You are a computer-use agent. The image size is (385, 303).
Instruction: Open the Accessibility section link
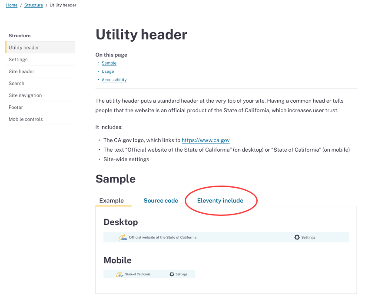coord(114,79)
